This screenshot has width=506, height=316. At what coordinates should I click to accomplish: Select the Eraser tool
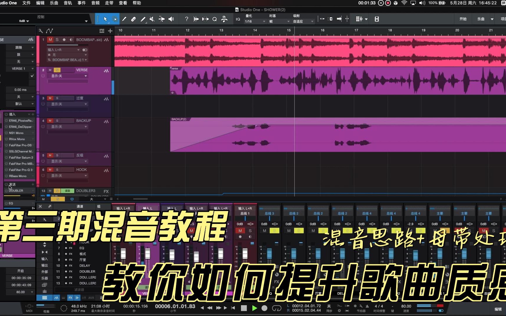point(134,19)
